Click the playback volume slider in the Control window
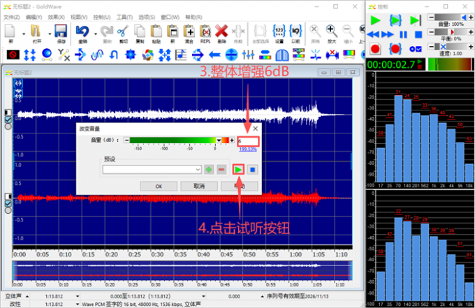 (451, 17)
